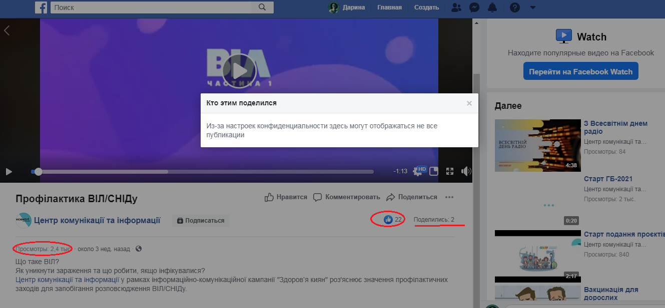Click Перейти на Facebook Watch button
665x308 pixels.
580,71
